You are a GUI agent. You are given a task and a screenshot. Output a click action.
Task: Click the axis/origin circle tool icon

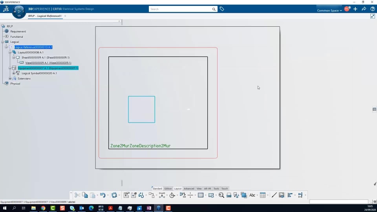pyautogui.click(x=172, y=195)
